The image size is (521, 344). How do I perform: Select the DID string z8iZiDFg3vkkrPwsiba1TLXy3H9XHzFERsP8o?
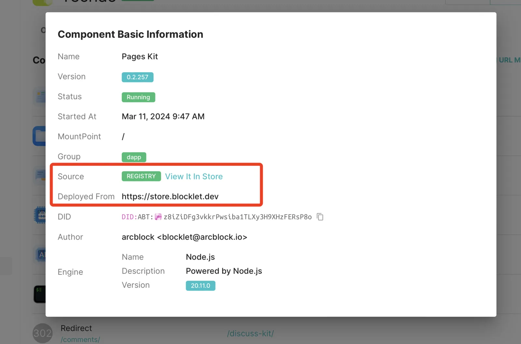[238, 217]
